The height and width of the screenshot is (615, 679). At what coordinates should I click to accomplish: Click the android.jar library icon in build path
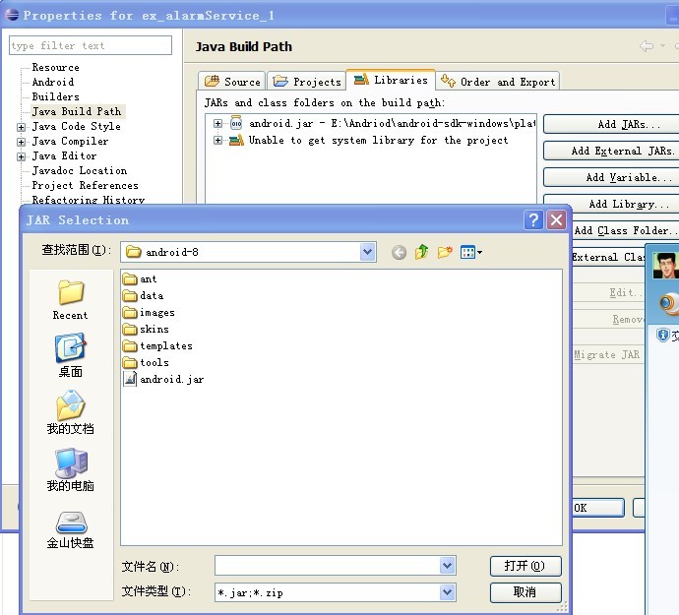[x=236, y=123]
